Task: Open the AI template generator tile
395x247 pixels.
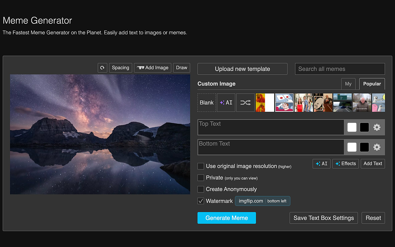Action: pos(226,103)
